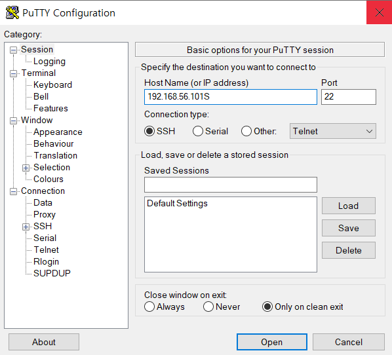Open the SSH category in the tree

point(43,226)
